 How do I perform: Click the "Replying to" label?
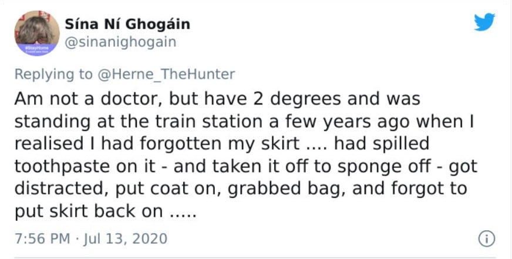(x=53, y=75)
